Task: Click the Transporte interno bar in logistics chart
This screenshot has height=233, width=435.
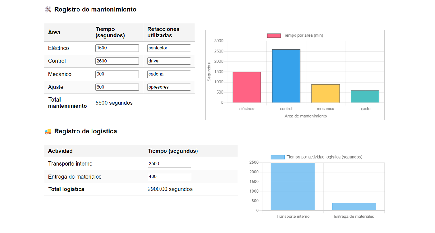Action: click(x=293, y=187)
